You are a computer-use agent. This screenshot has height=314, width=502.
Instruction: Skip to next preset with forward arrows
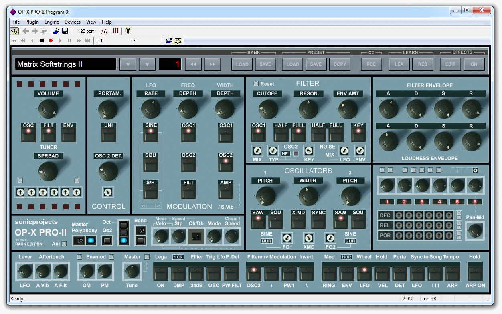pyautogui.click(x=213, y=64)
